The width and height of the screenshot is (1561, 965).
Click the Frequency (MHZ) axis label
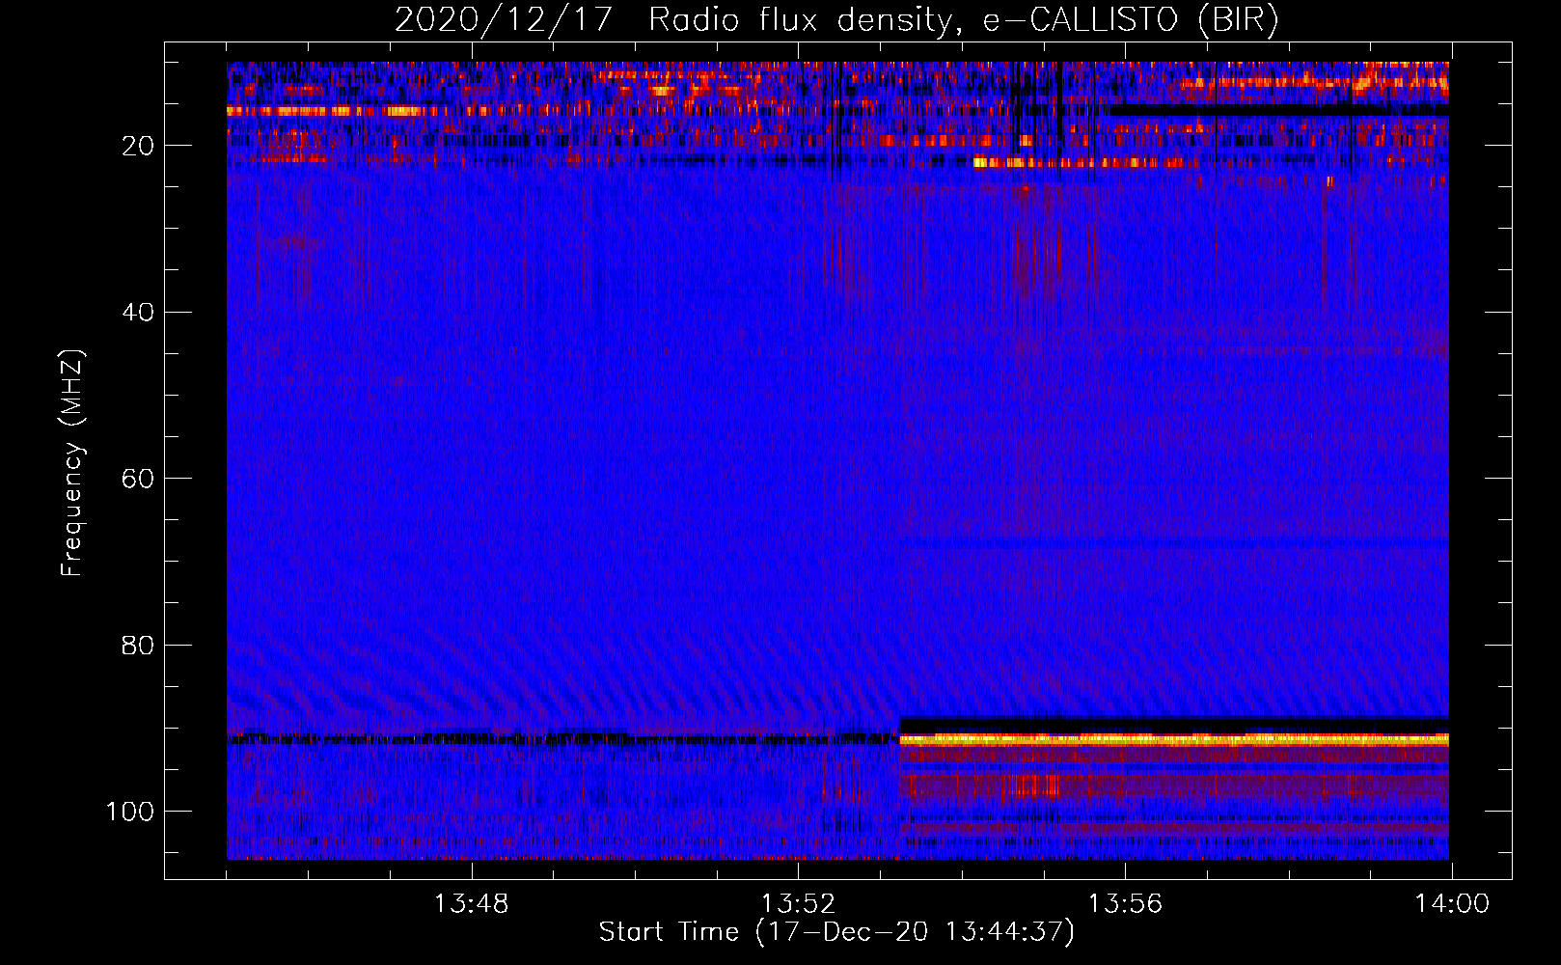tap(72, 463)
